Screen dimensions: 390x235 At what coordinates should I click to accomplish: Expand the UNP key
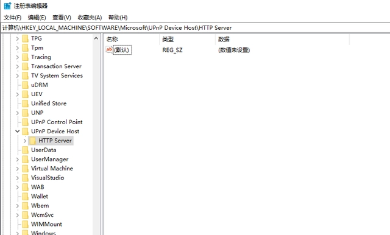click(x=18, y=113)
